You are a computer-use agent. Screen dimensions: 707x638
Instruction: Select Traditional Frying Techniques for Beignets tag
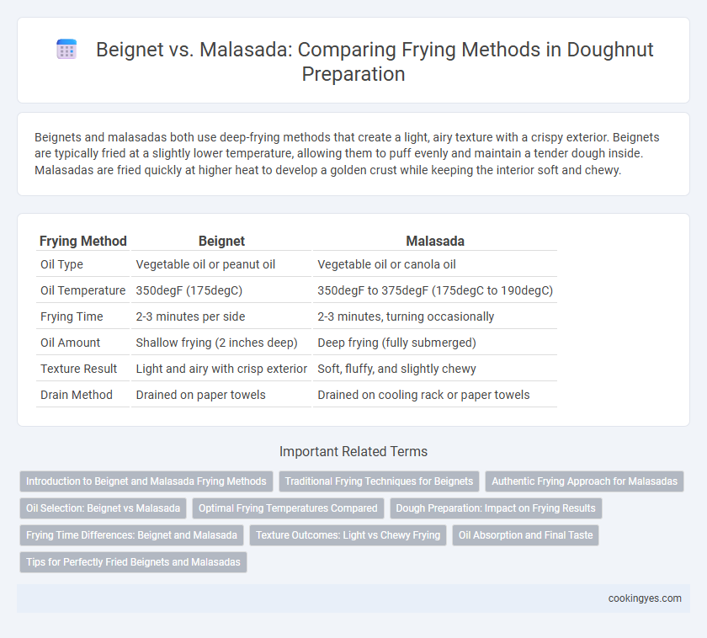coord(379,481)
